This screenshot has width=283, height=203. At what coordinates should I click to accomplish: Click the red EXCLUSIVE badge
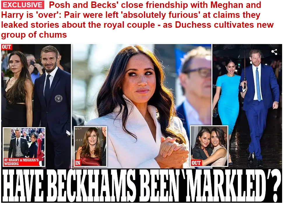[23, 5]
